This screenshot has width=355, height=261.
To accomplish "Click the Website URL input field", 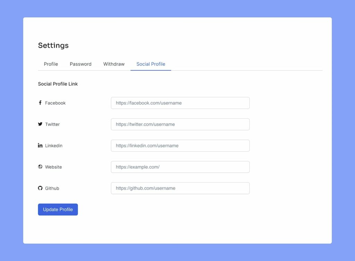I will (x=180, y=167).
